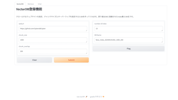
Task: Click the API icon in footer
Action: coord(86,97)
